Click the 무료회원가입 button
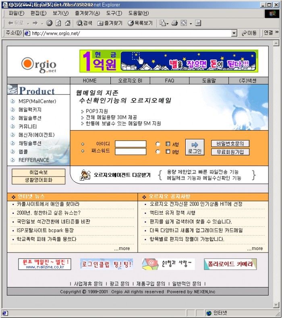Screen dimensions: 282x318 [230, 152]
